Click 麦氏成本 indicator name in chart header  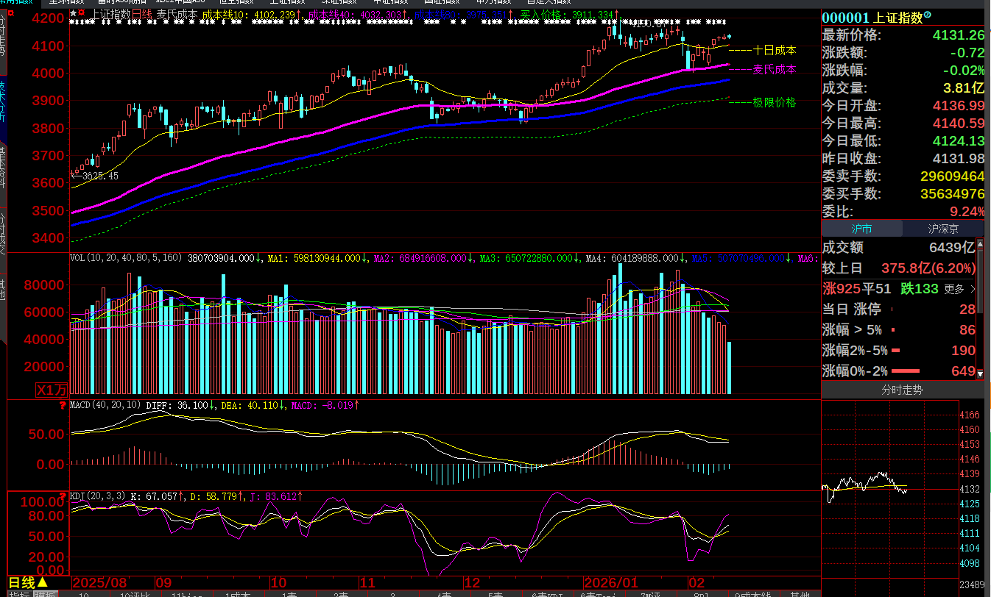(177, 13)
